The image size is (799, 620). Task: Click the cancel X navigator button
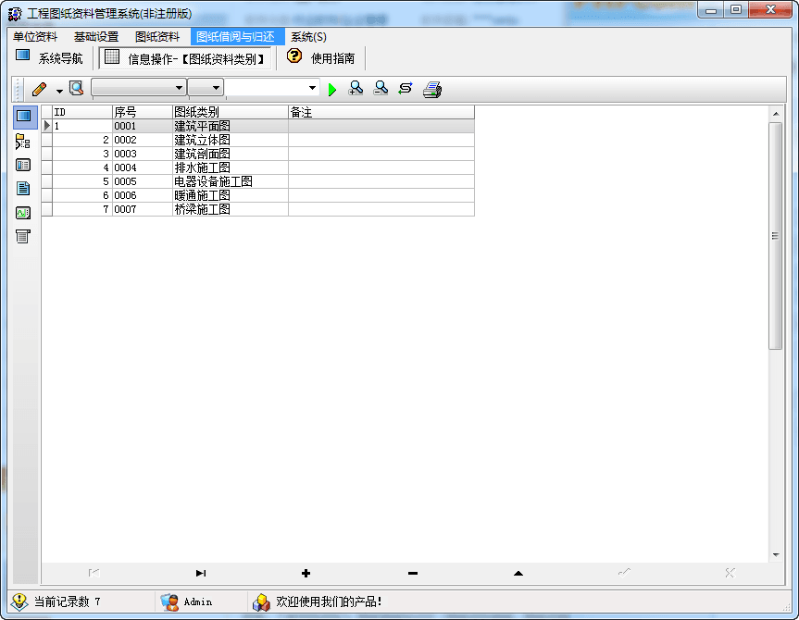(730, 573)
